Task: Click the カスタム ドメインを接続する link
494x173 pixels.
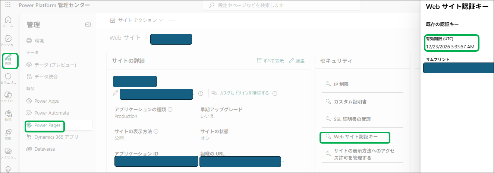Action: [244, 93]
